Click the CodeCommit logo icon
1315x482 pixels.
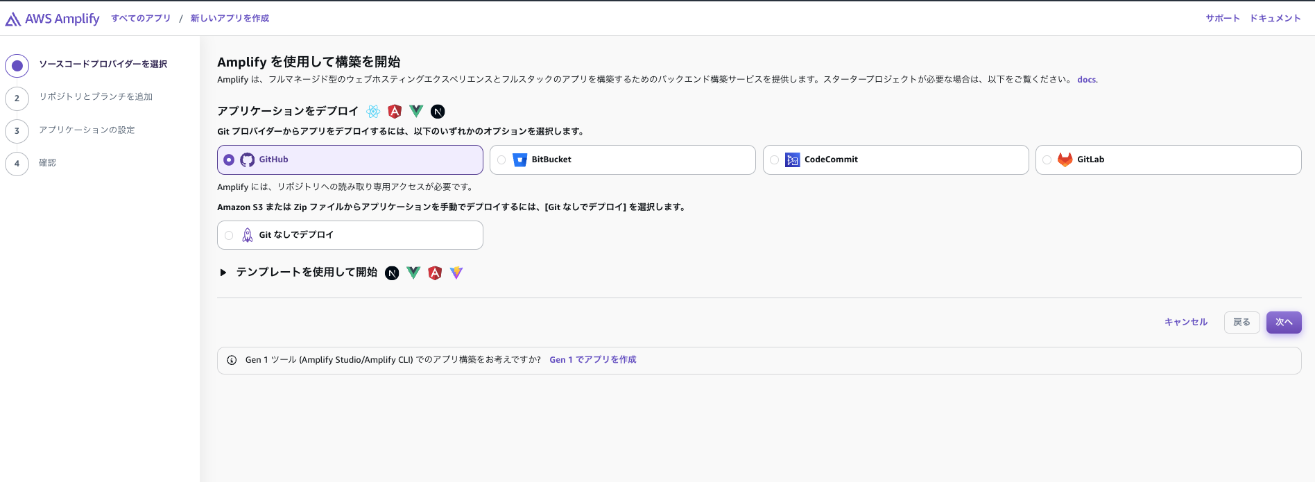click(793, 160)
